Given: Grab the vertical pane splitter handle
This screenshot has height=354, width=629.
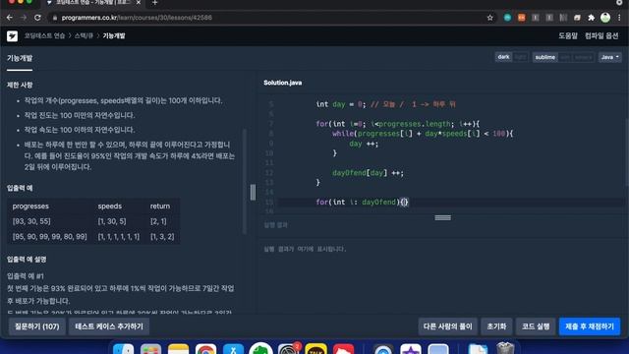Looking at the screenshot, I should click(253, 193).
